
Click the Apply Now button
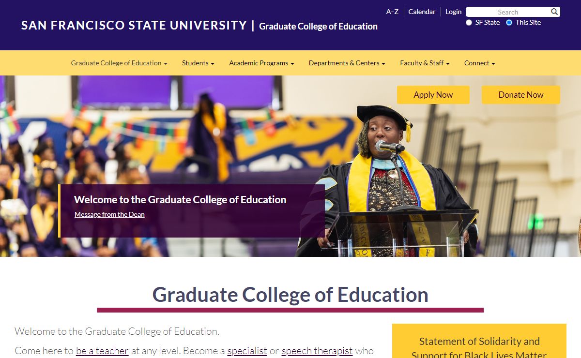pyautogui.click(x=433, y=95)
